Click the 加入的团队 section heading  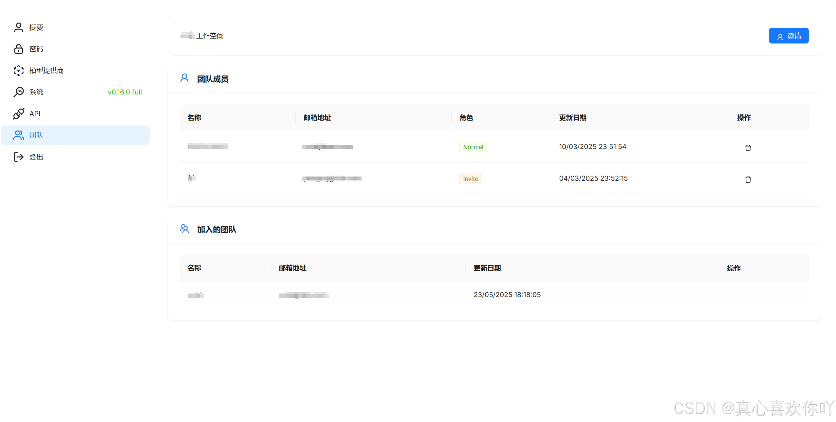217,229
